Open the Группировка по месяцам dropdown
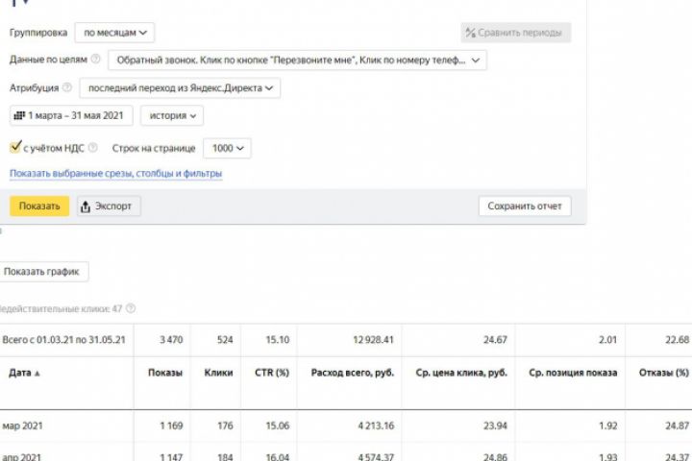This screenshot has width=692, height=461. pos(114,33)
